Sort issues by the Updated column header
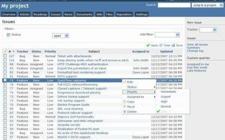The width and height of the screenshot is (225, 140). (166, 52)
